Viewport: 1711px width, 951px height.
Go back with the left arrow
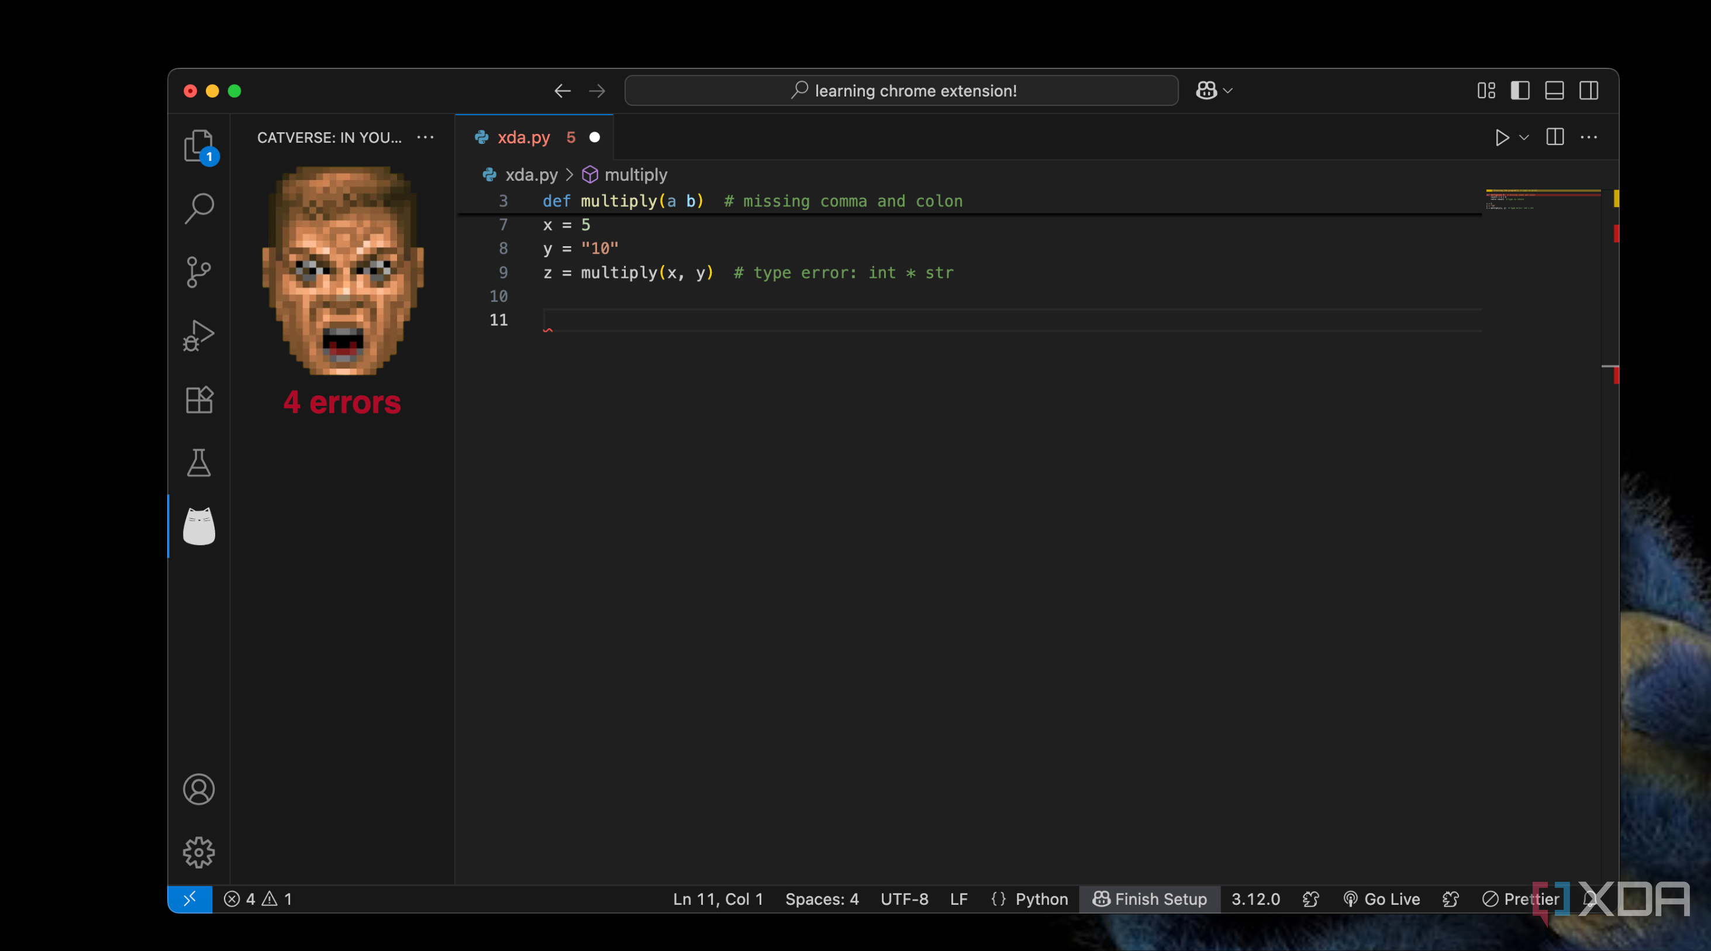pos(563,91)
